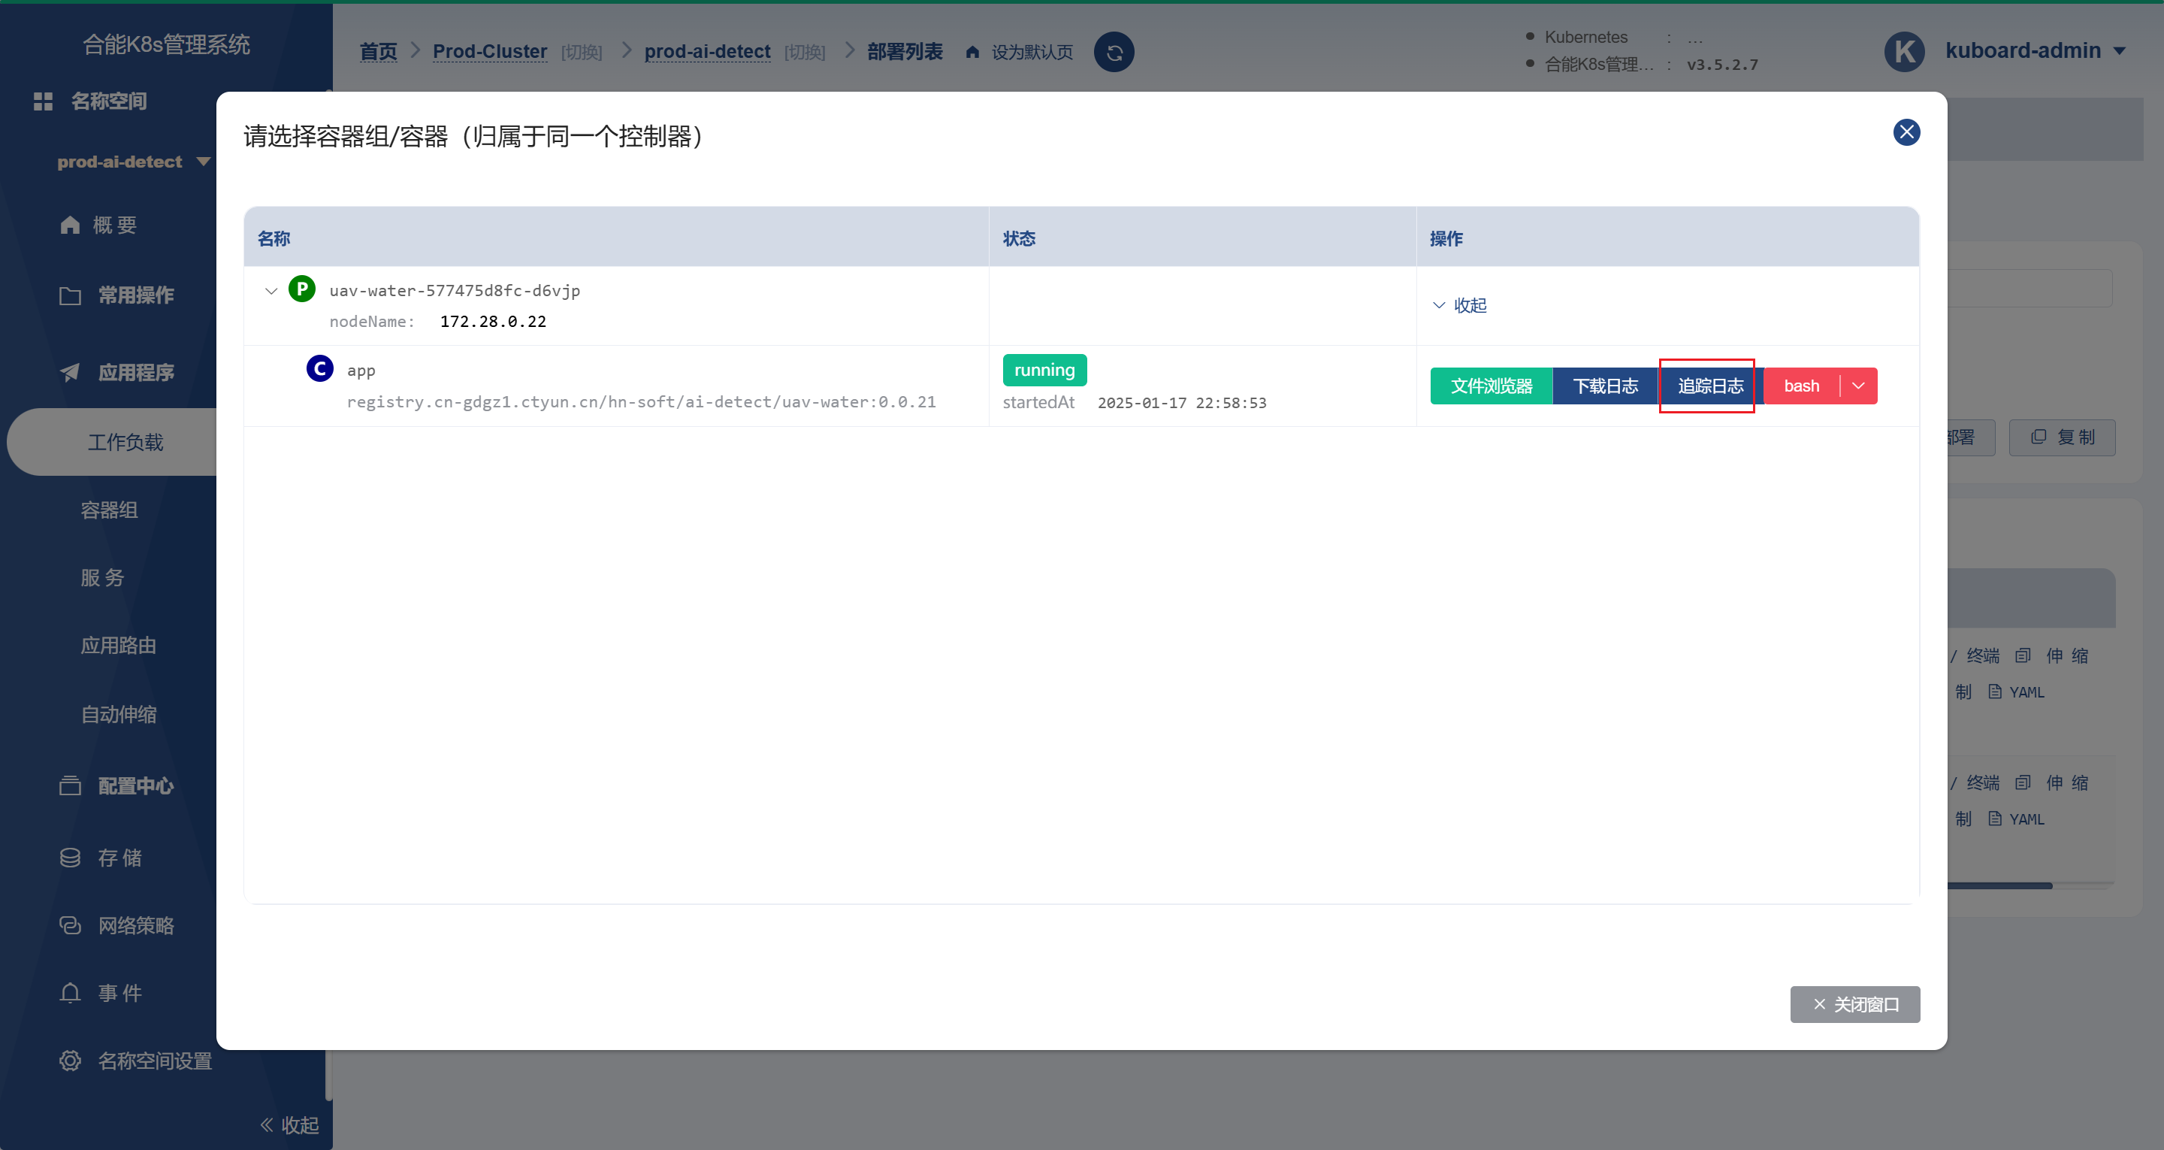
Task: Open the bash shell dropdown arrow
Action: pos(1859,386)
